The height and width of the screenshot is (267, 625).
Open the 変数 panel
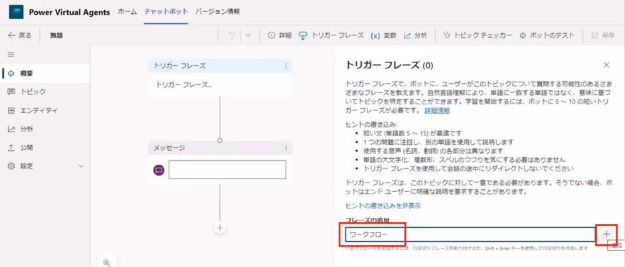(x=383, y=35)
